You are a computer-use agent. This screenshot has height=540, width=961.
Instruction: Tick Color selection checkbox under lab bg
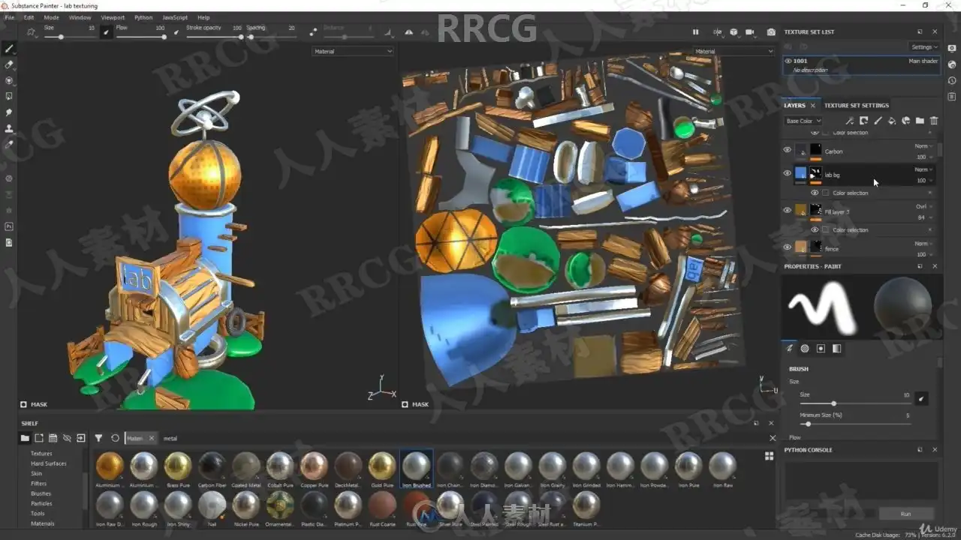(x=826, y=193)
